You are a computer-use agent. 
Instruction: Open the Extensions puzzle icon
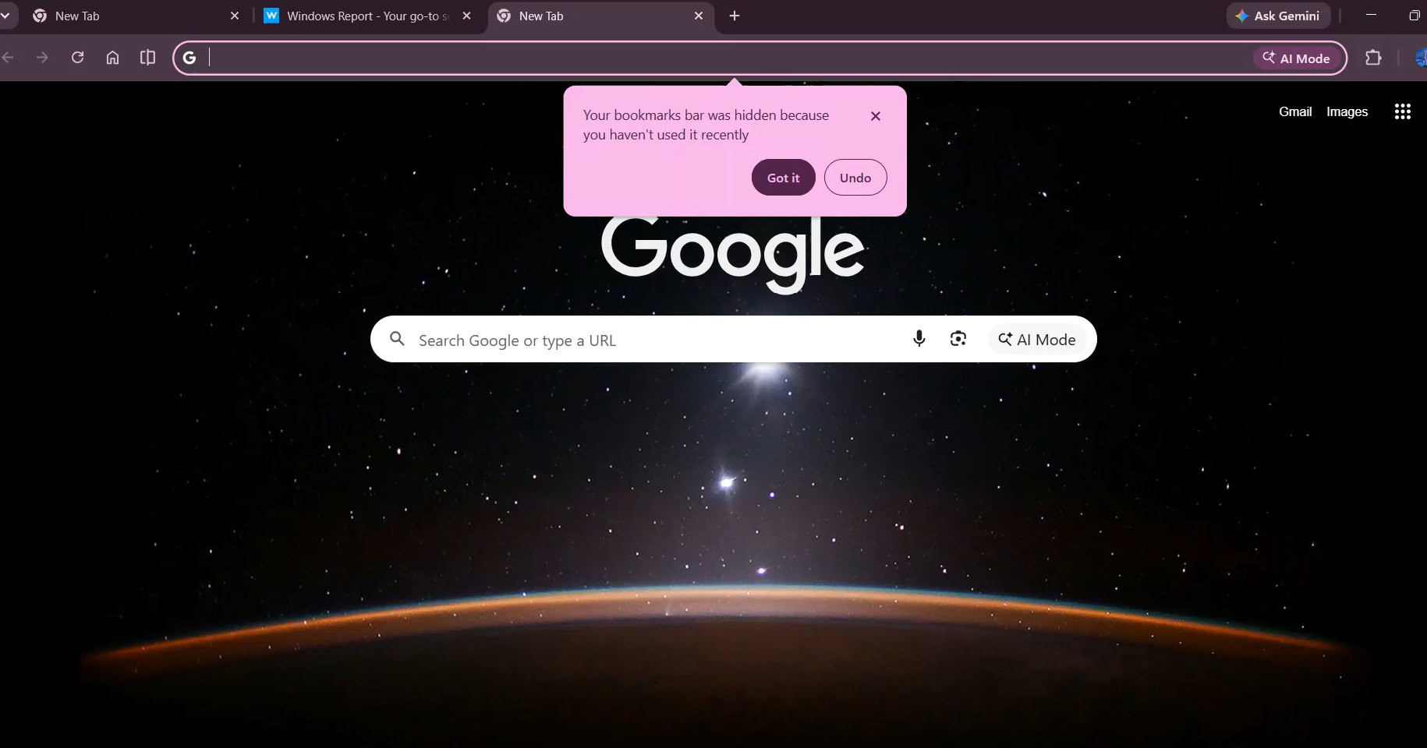click(1373, 58)
